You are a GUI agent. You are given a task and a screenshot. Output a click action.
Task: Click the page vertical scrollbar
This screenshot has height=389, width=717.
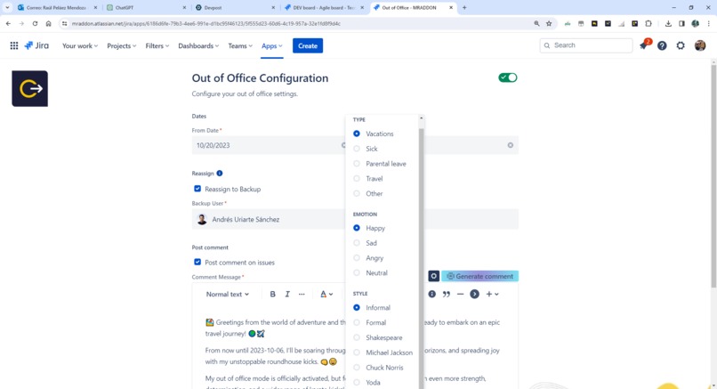click(713, 176)
